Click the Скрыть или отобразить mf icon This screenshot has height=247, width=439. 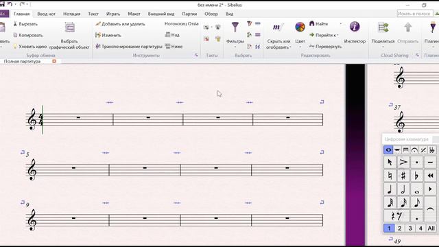[277, 27]
